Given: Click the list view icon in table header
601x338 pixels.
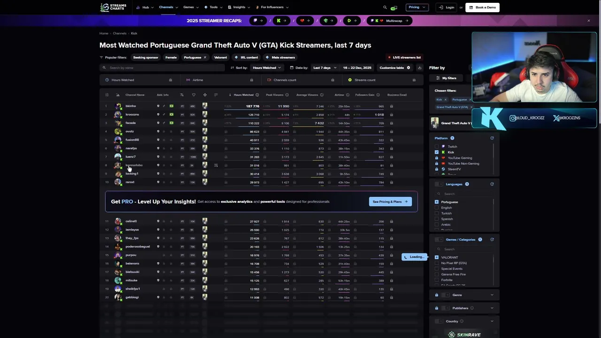Looking at the screenshot, I should tap(107, 95).
